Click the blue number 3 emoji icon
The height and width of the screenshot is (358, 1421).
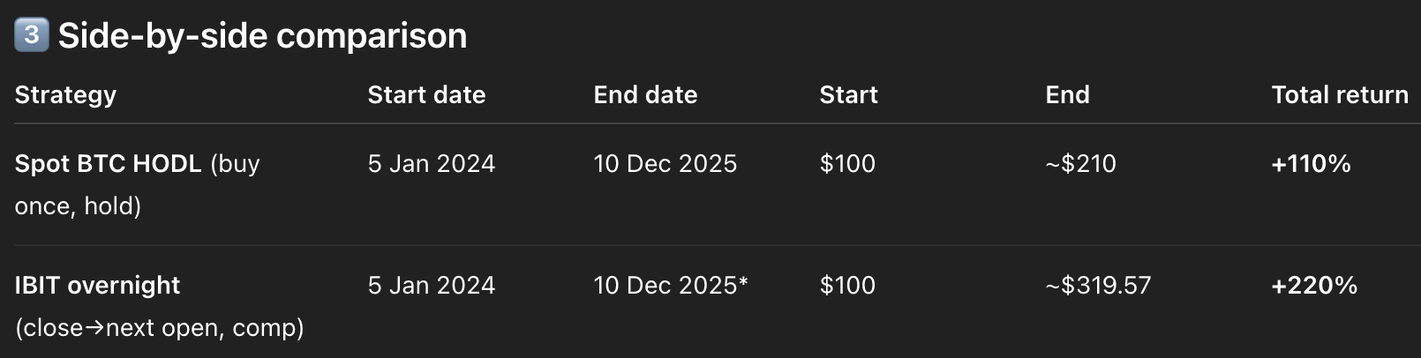[31, 35]
